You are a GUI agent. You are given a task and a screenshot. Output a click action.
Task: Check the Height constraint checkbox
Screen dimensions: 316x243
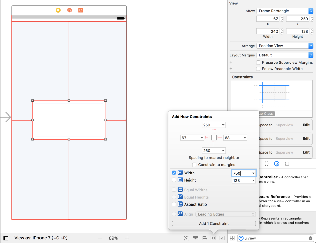pyautogui.click(x=174, y=180)
